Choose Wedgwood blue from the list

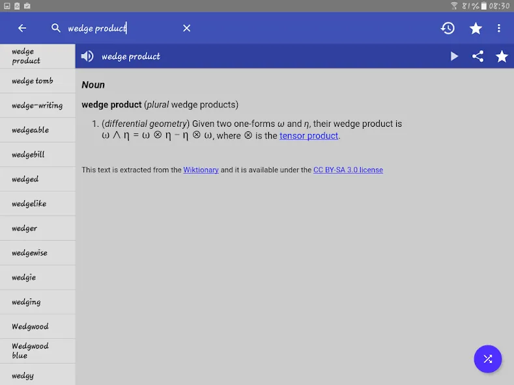coord(38,351)
